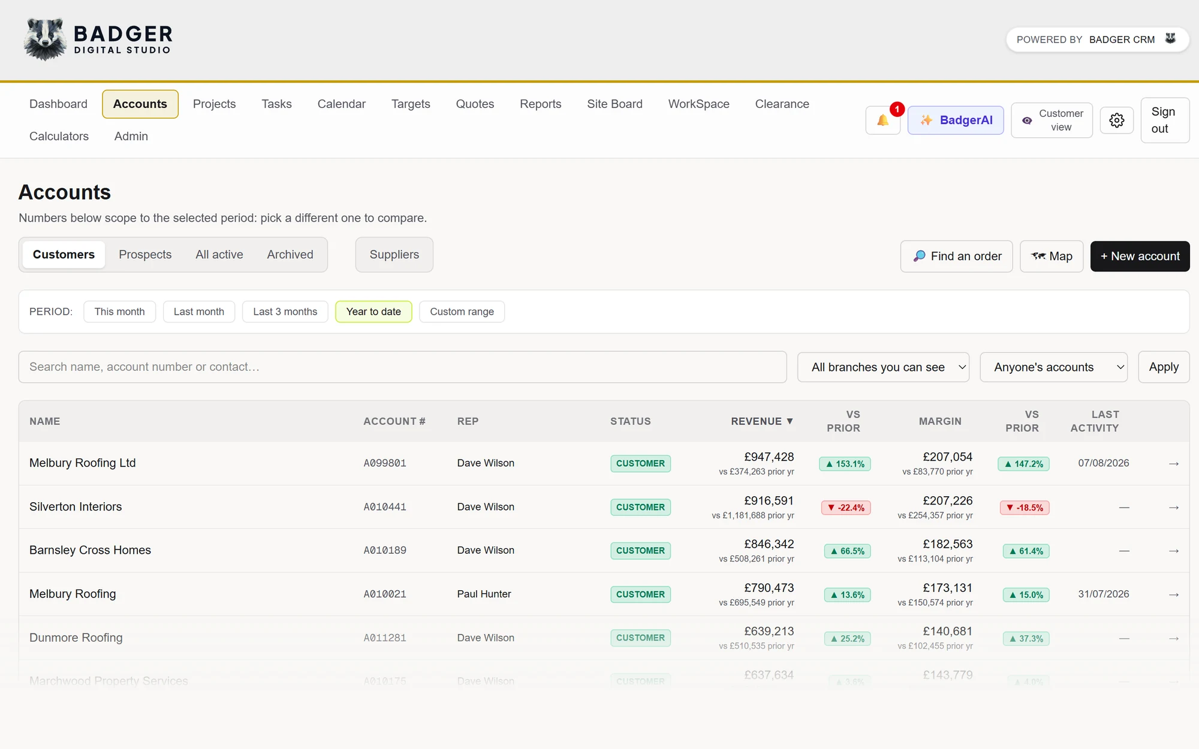
Task: Open row arrow for Melbury Roofing Ltd
Action: point(1174,464)
